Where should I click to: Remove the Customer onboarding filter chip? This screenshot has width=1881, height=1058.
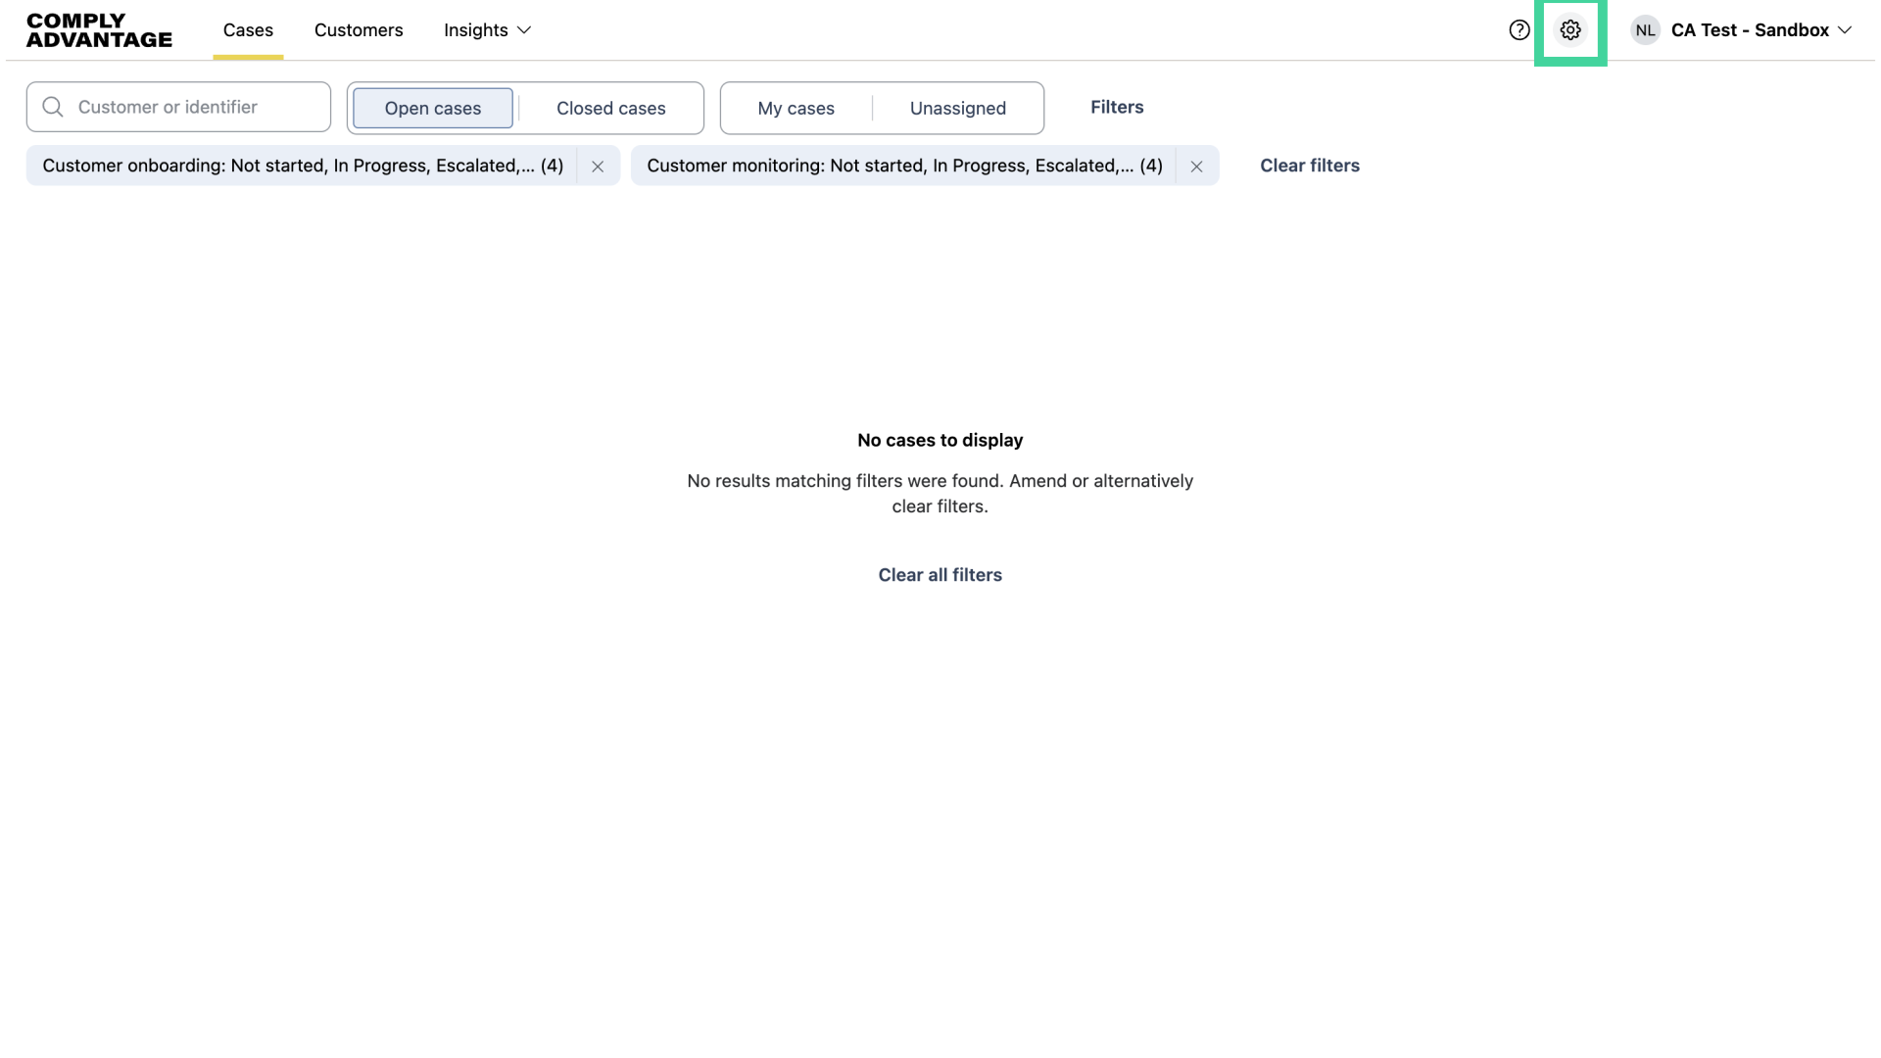click(x=598, y=166)
